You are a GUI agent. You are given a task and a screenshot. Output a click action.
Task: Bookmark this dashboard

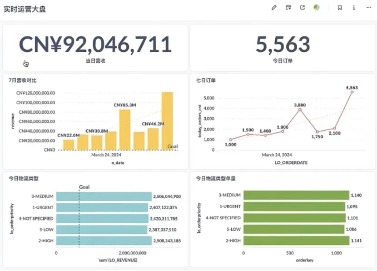340,8
